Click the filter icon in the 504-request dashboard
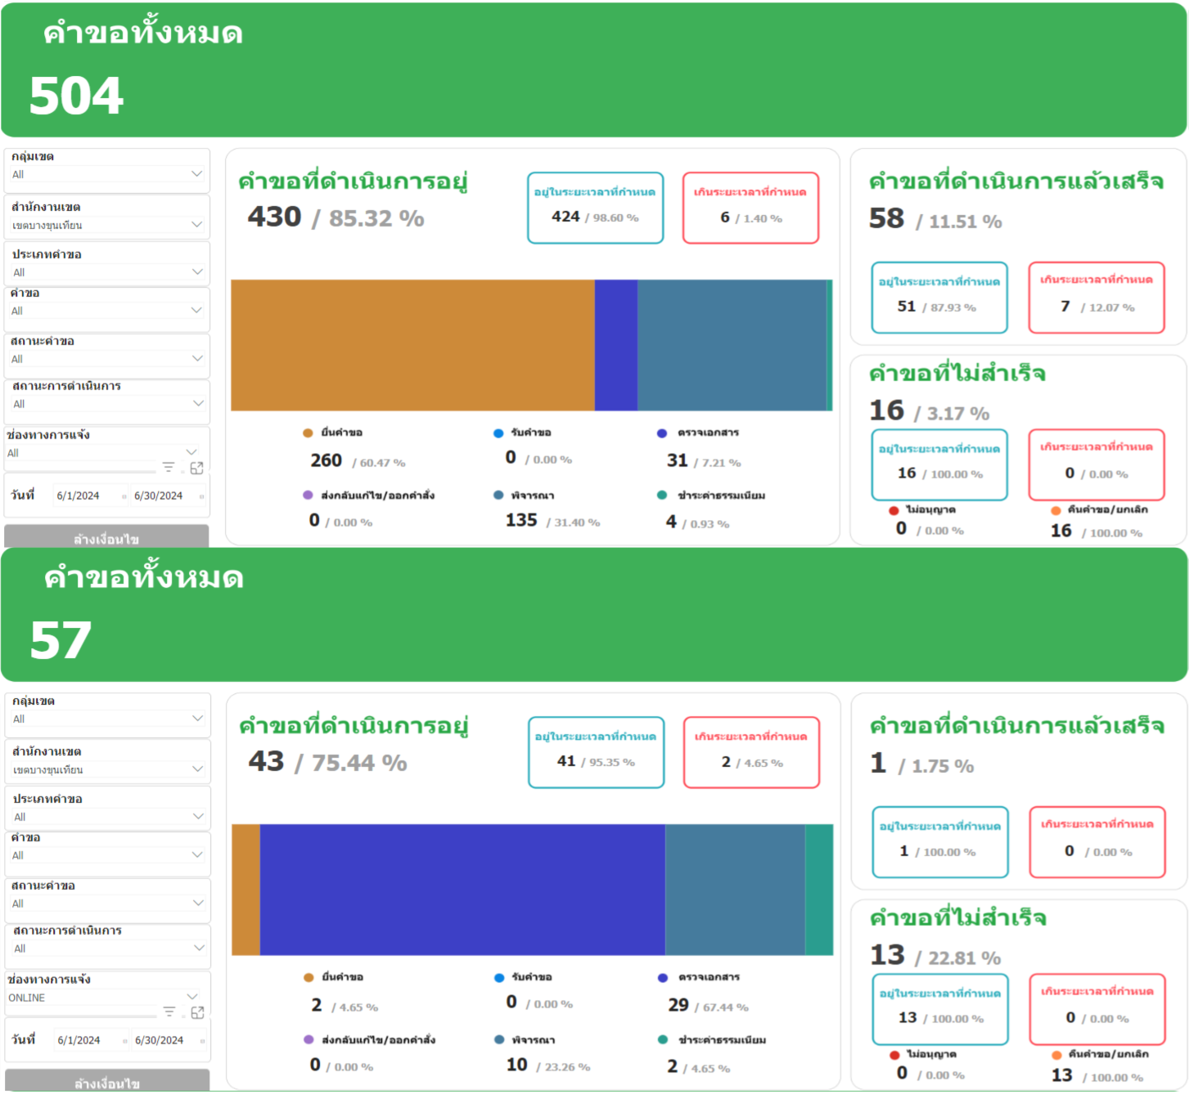Image resolution: width=1189 pixels, height=1094 pixels. [168, 468]
